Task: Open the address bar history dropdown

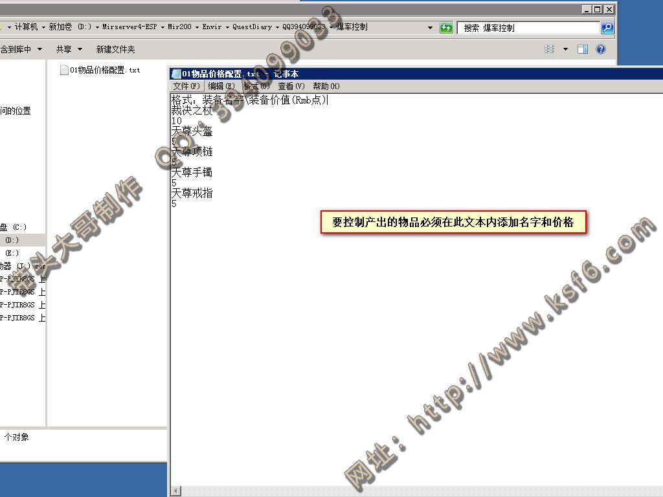Action: [x=430, y=28]
